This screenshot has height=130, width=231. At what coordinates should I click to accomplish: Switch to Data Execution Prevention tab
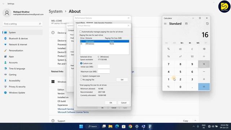(103, 23)
